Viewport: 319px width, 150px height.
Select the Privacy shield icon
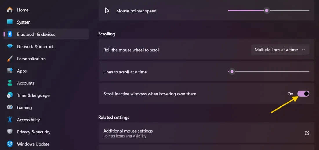coord(10,132)
